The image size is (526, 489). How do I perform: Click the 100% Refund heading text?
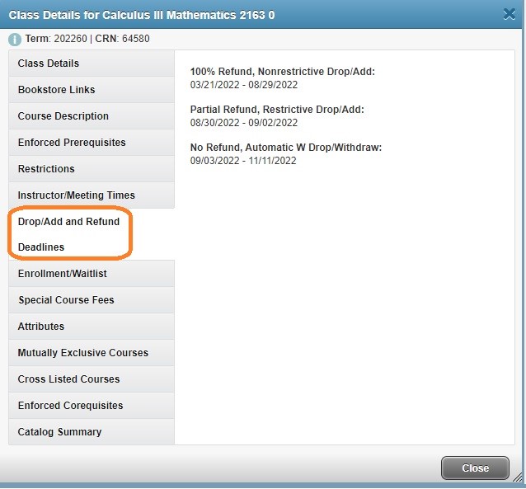click(282, 72)
